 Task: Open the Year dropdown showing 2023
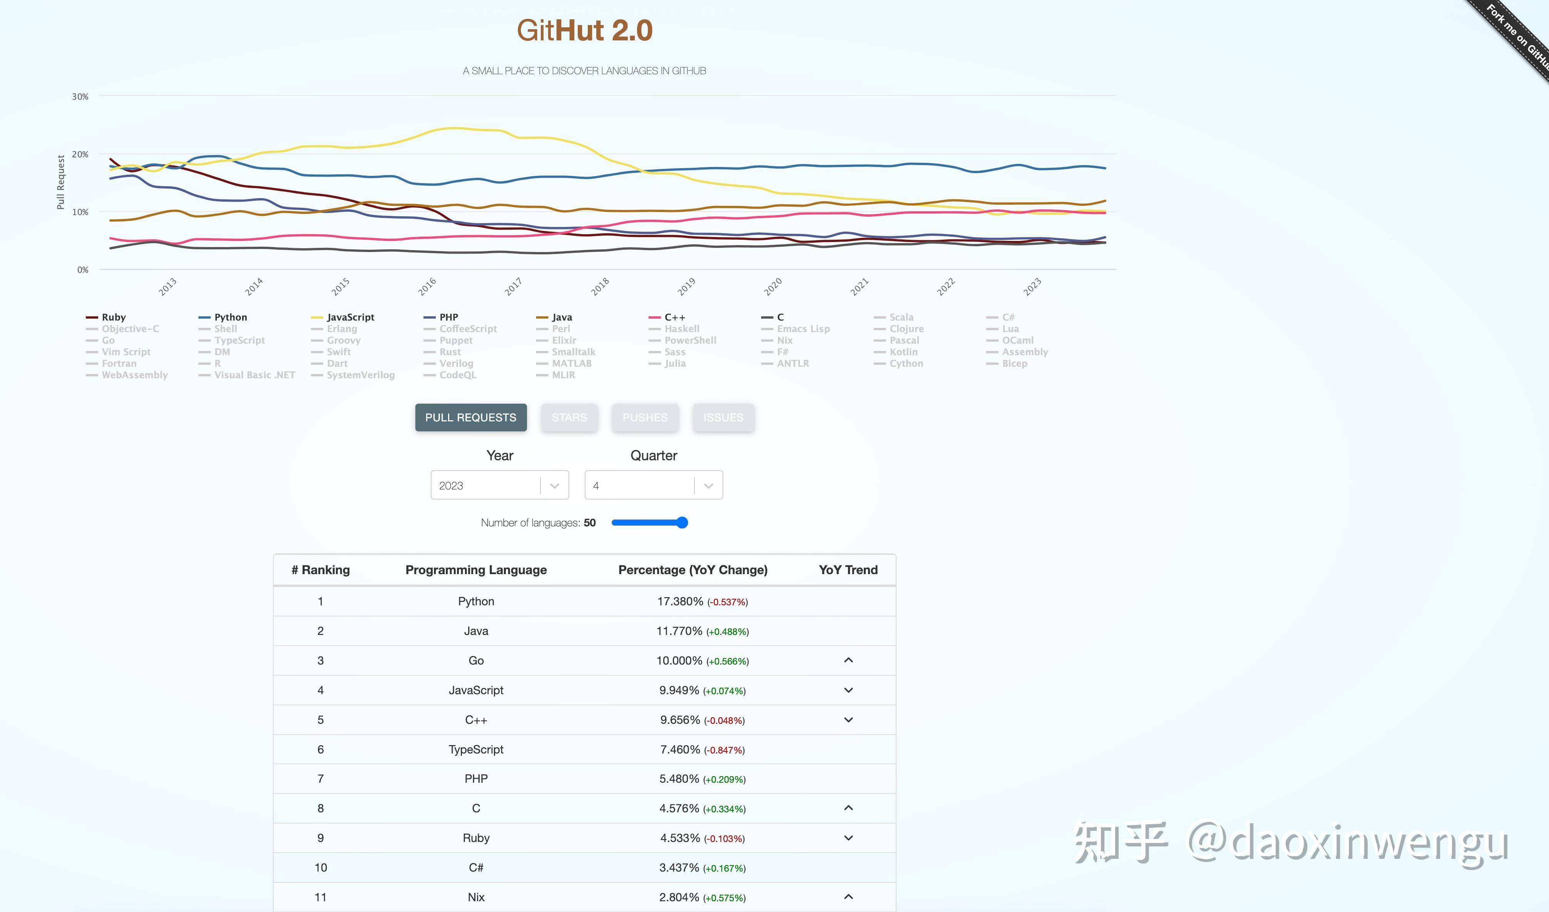(500, 486)
